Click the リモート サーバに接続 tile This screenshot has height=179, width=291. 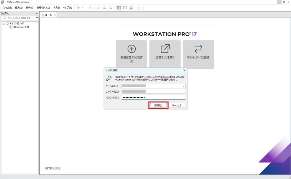(x=198, y=54)
